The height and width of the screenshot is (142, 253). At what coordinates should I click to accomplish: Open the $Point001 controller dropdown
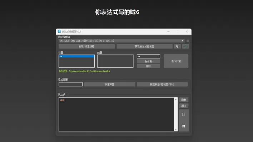[121, 41]
